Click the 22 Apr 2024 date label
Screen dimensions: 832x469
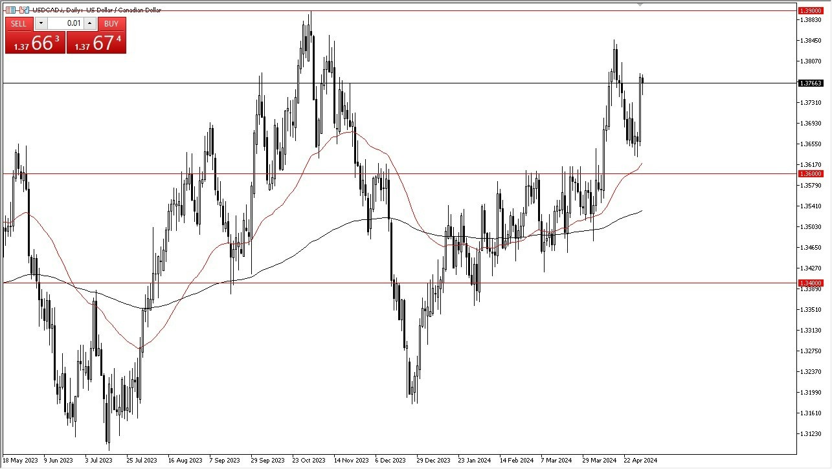click(640, 460)
